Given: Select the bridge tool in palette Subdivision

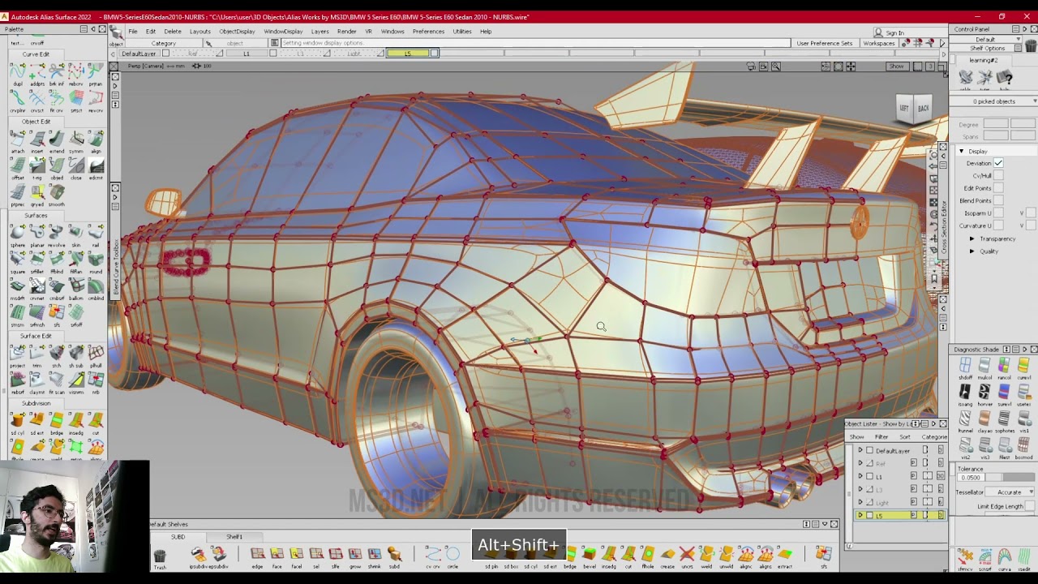Looking at the screenshot, I should pyautogui.click(x=56, y=422).
